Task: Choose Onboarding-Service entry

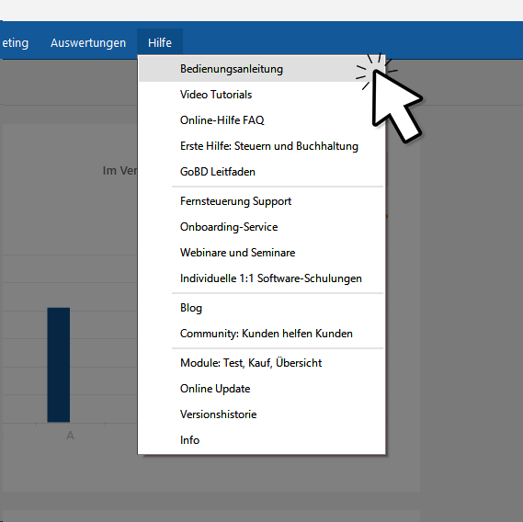Action: (262, 227)
